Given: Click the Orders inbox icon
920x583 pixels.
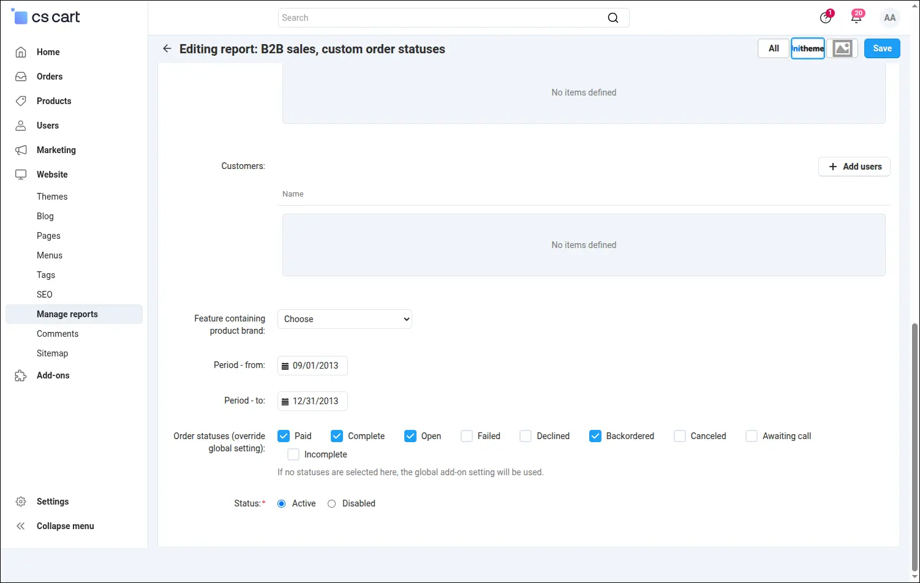Looking at the screenshot, I should 21,77.
